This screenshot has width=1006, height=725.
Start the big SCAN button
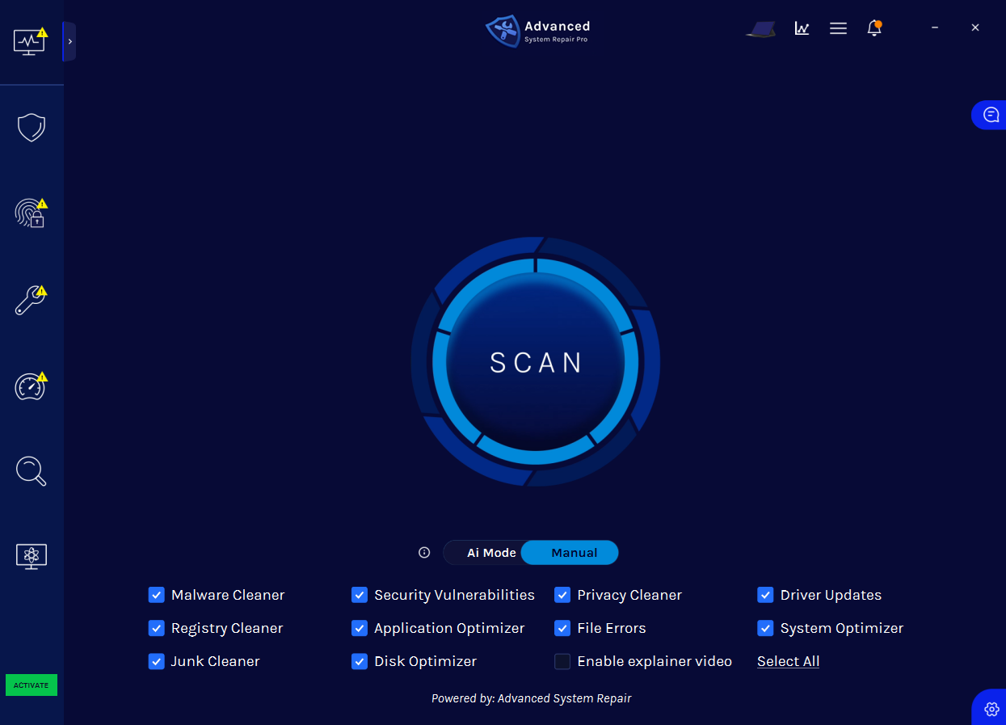point(536,362)
